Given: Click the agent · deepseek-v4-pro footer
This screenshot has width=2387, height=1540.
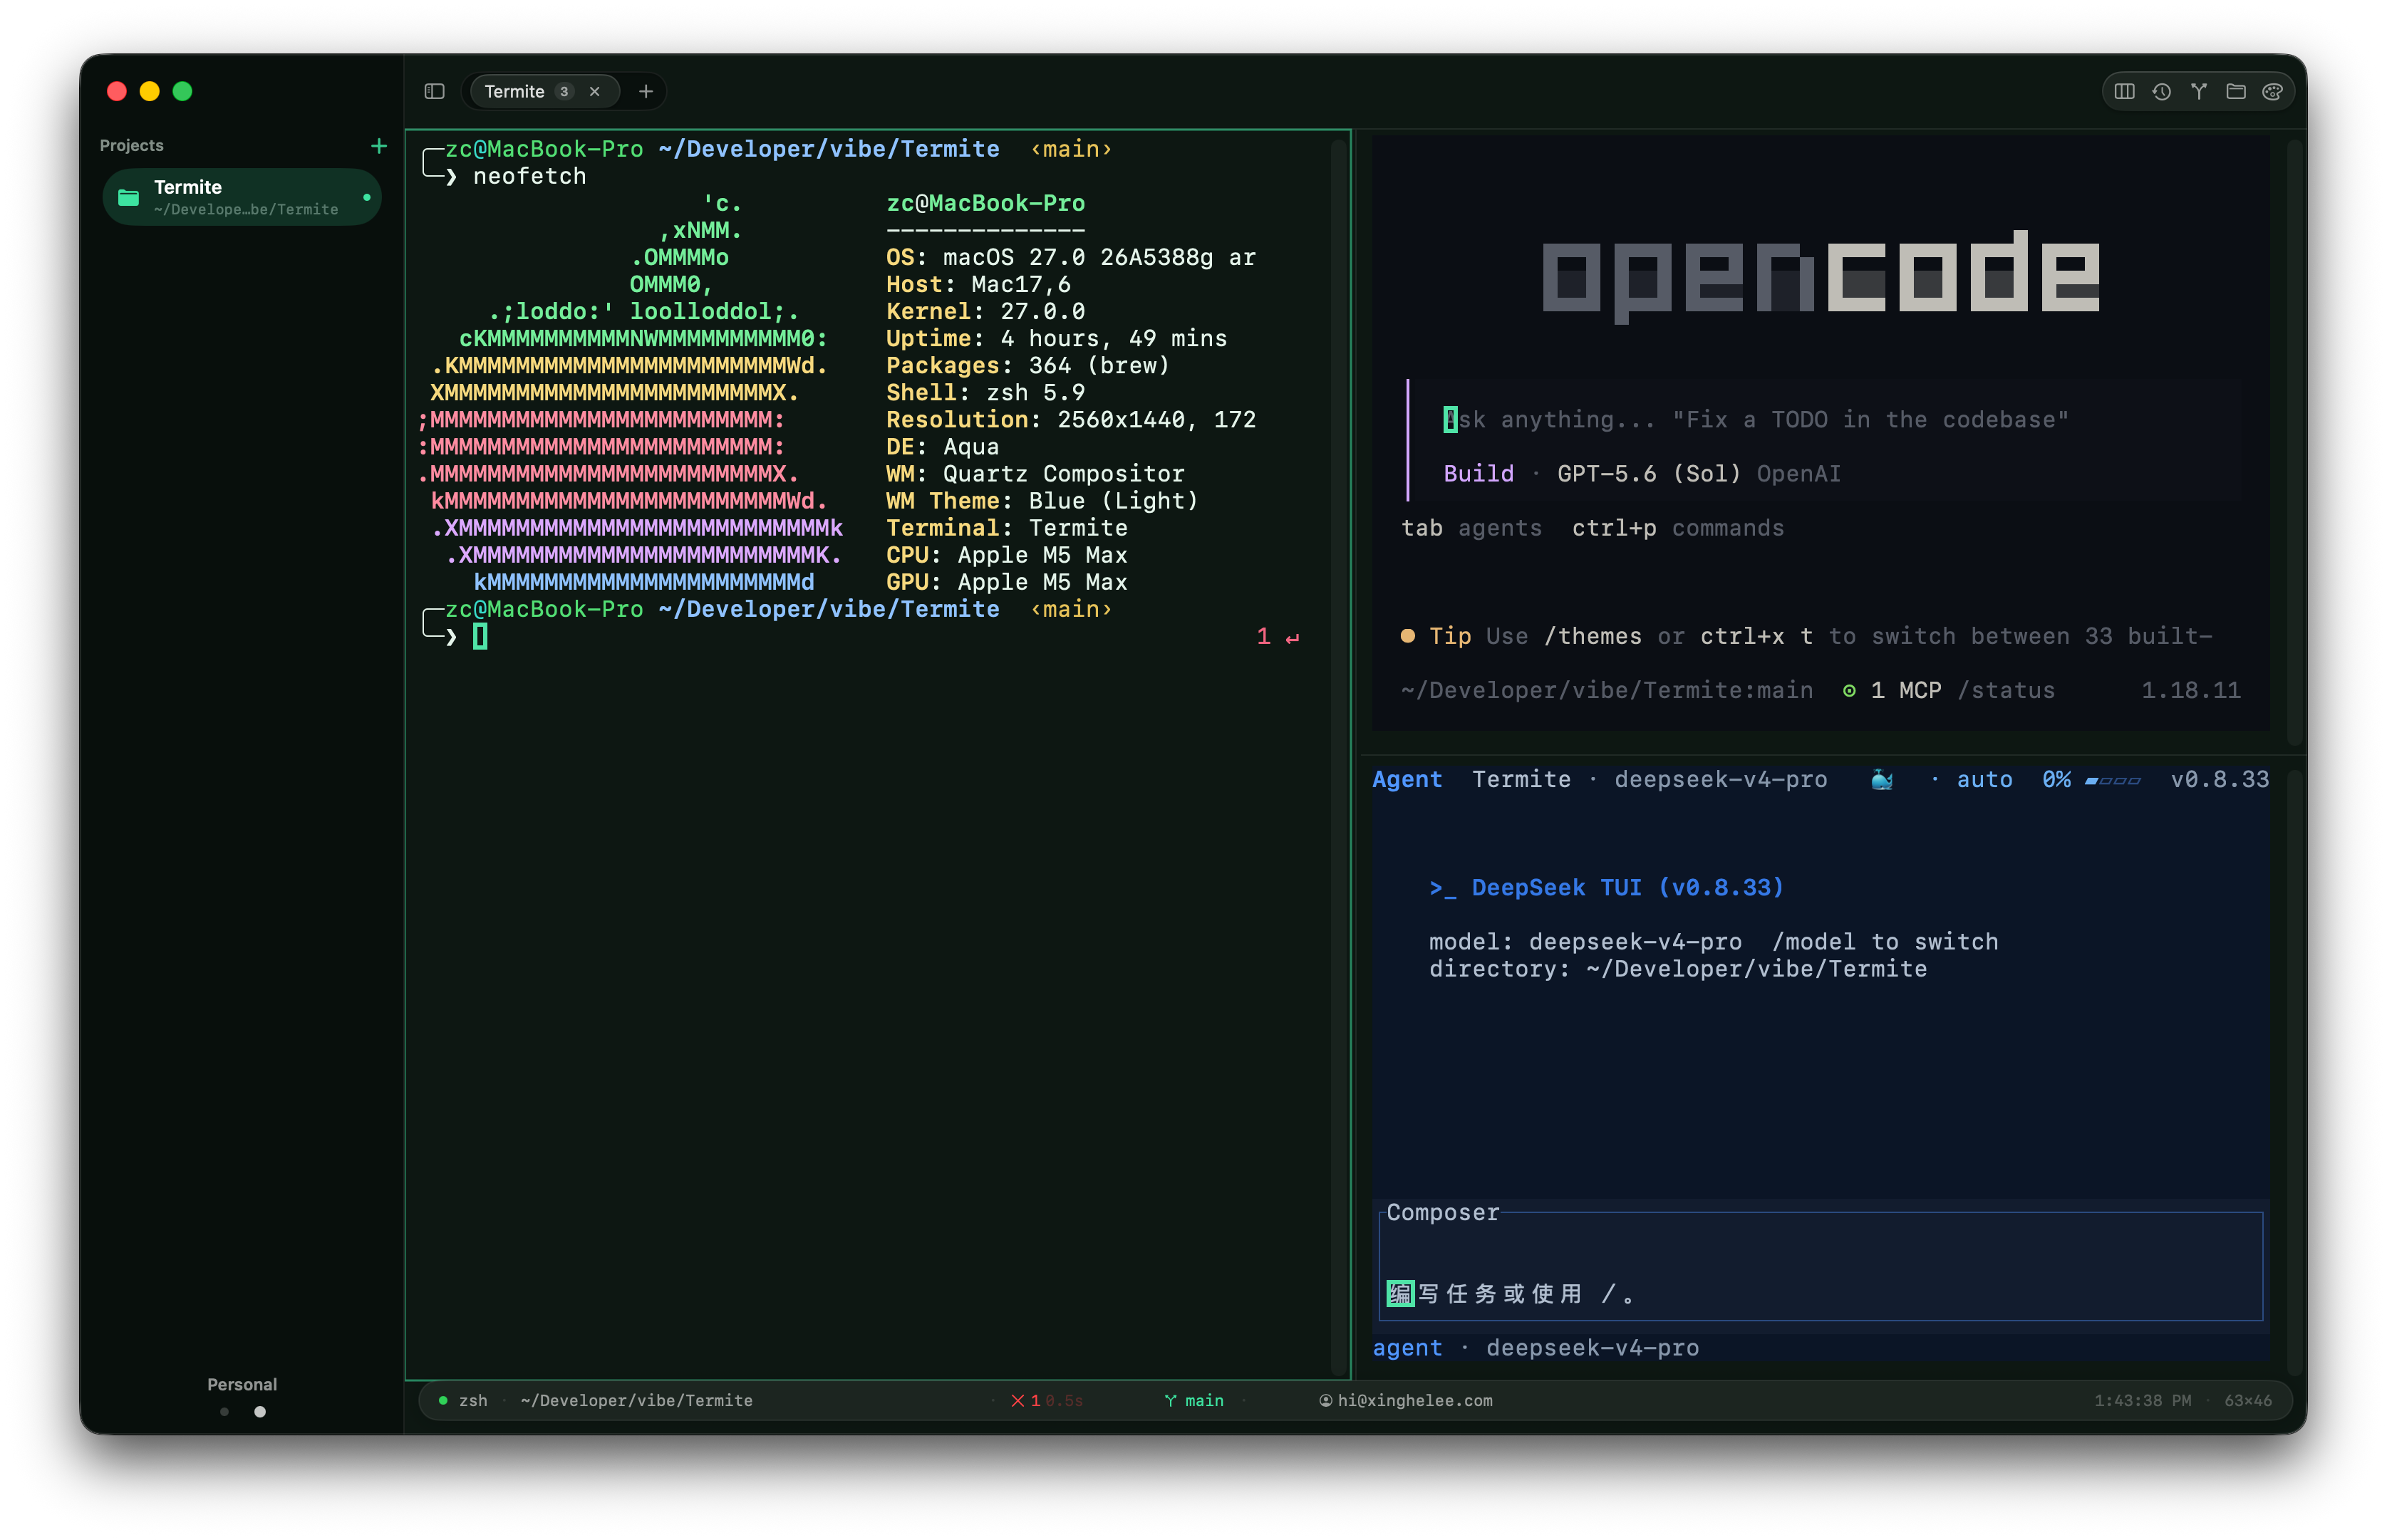Looking at the screenshot, I should click(1535, 1347).
